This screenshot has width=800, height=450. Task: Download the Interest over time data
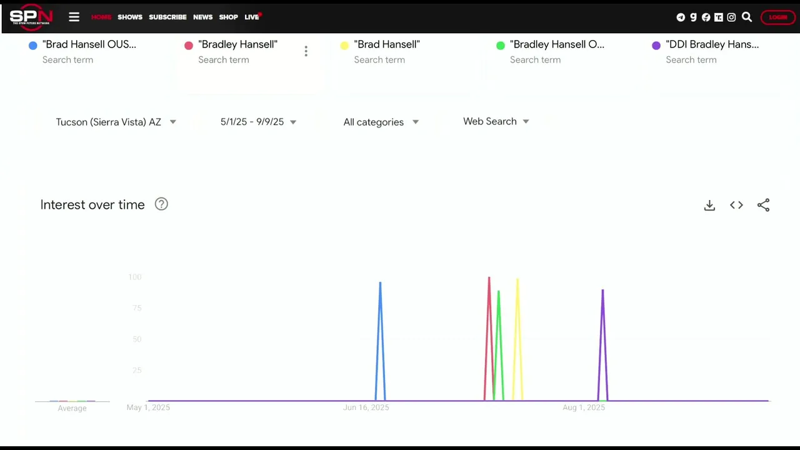coord(709,205)
